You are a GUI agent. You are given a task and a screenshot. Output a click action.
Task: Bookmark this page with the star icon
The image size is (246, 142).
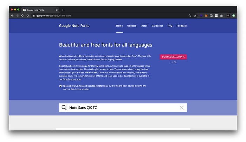coord(195,16)
